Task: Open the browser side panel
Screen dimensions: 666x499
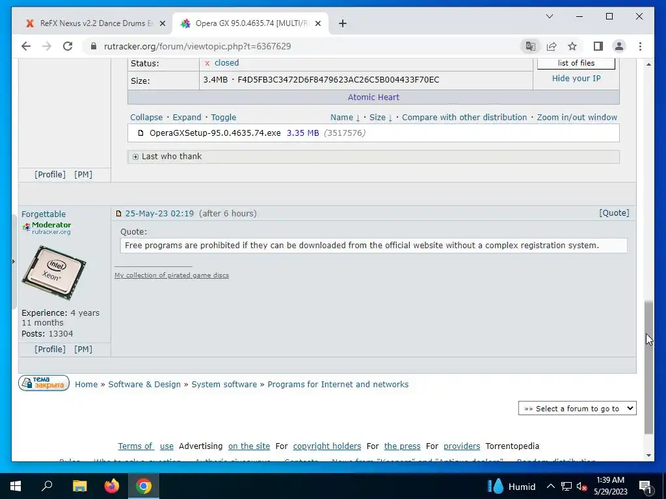Action: 598,46
